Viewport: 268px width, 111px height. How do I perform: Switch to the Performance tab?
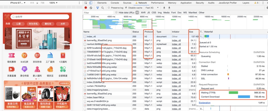click(x=157, y=3)
